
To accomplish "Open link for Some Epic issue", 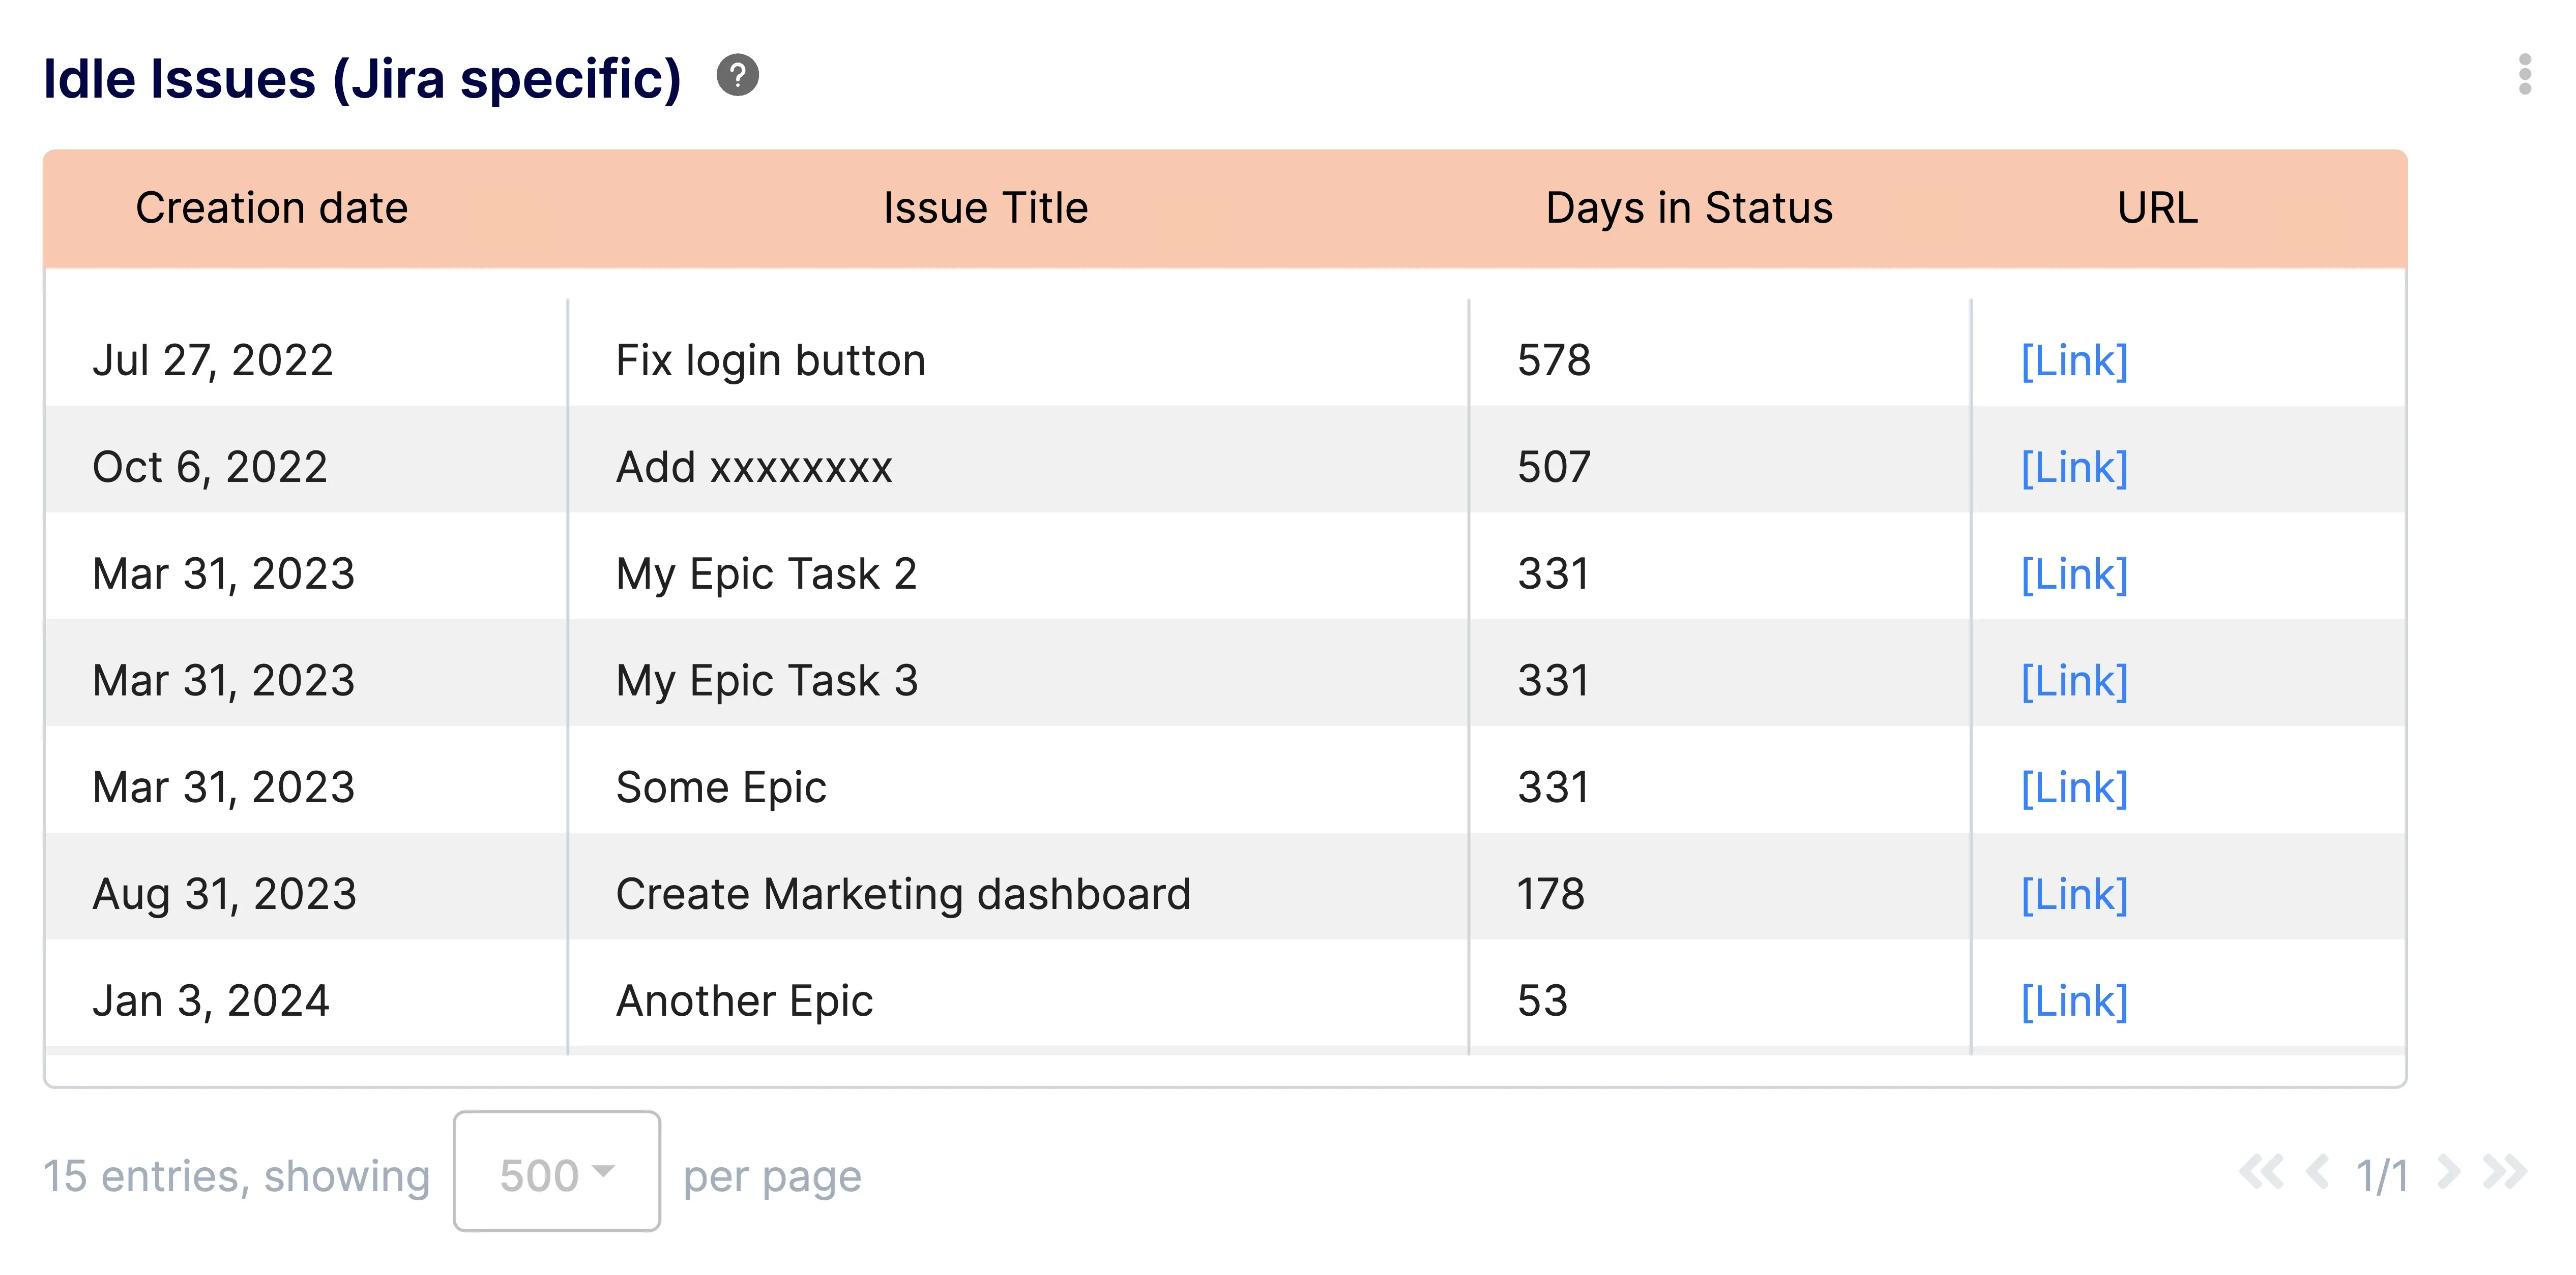I will point(2074,788).
